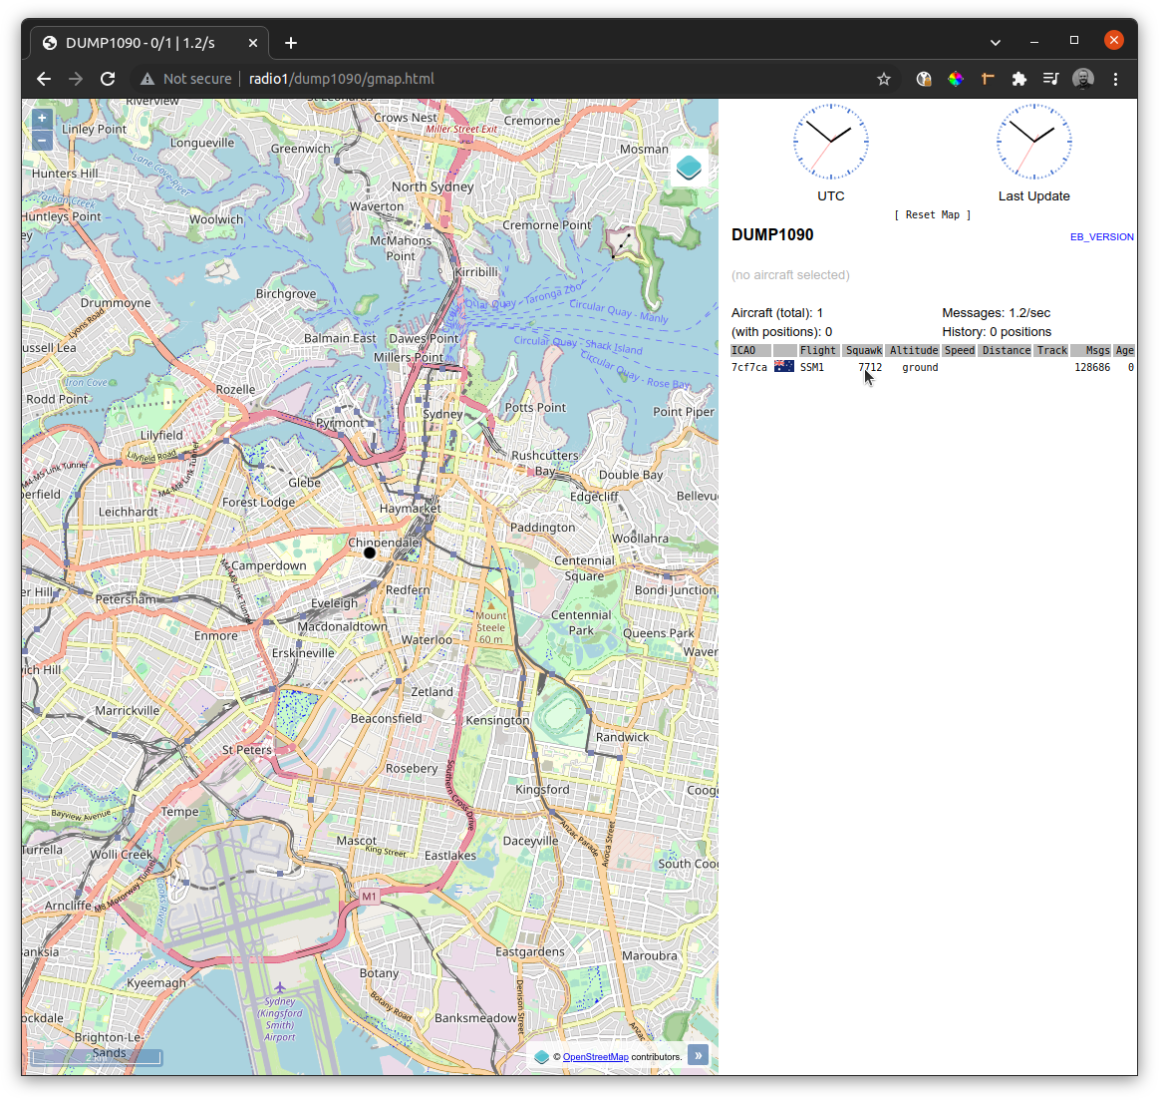
Task: Collapse the map attribution panel
Action: click(x=698, y=1055)
